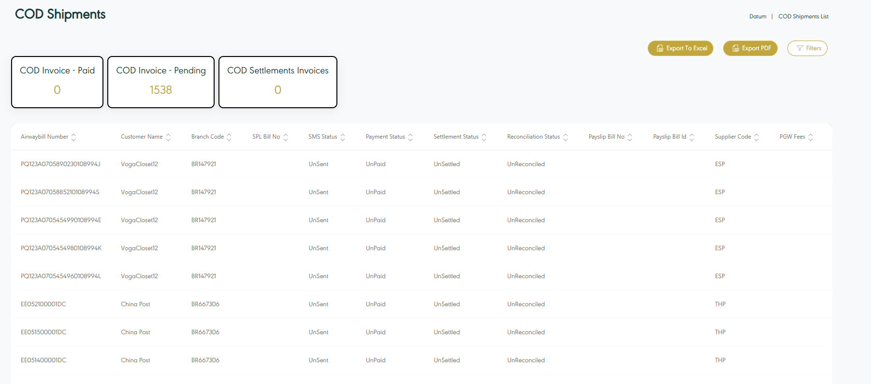The width and height of the screenshot is (871, 384).
Task: Open the COD Settlements Invoices card
Action: pos(278,82)
